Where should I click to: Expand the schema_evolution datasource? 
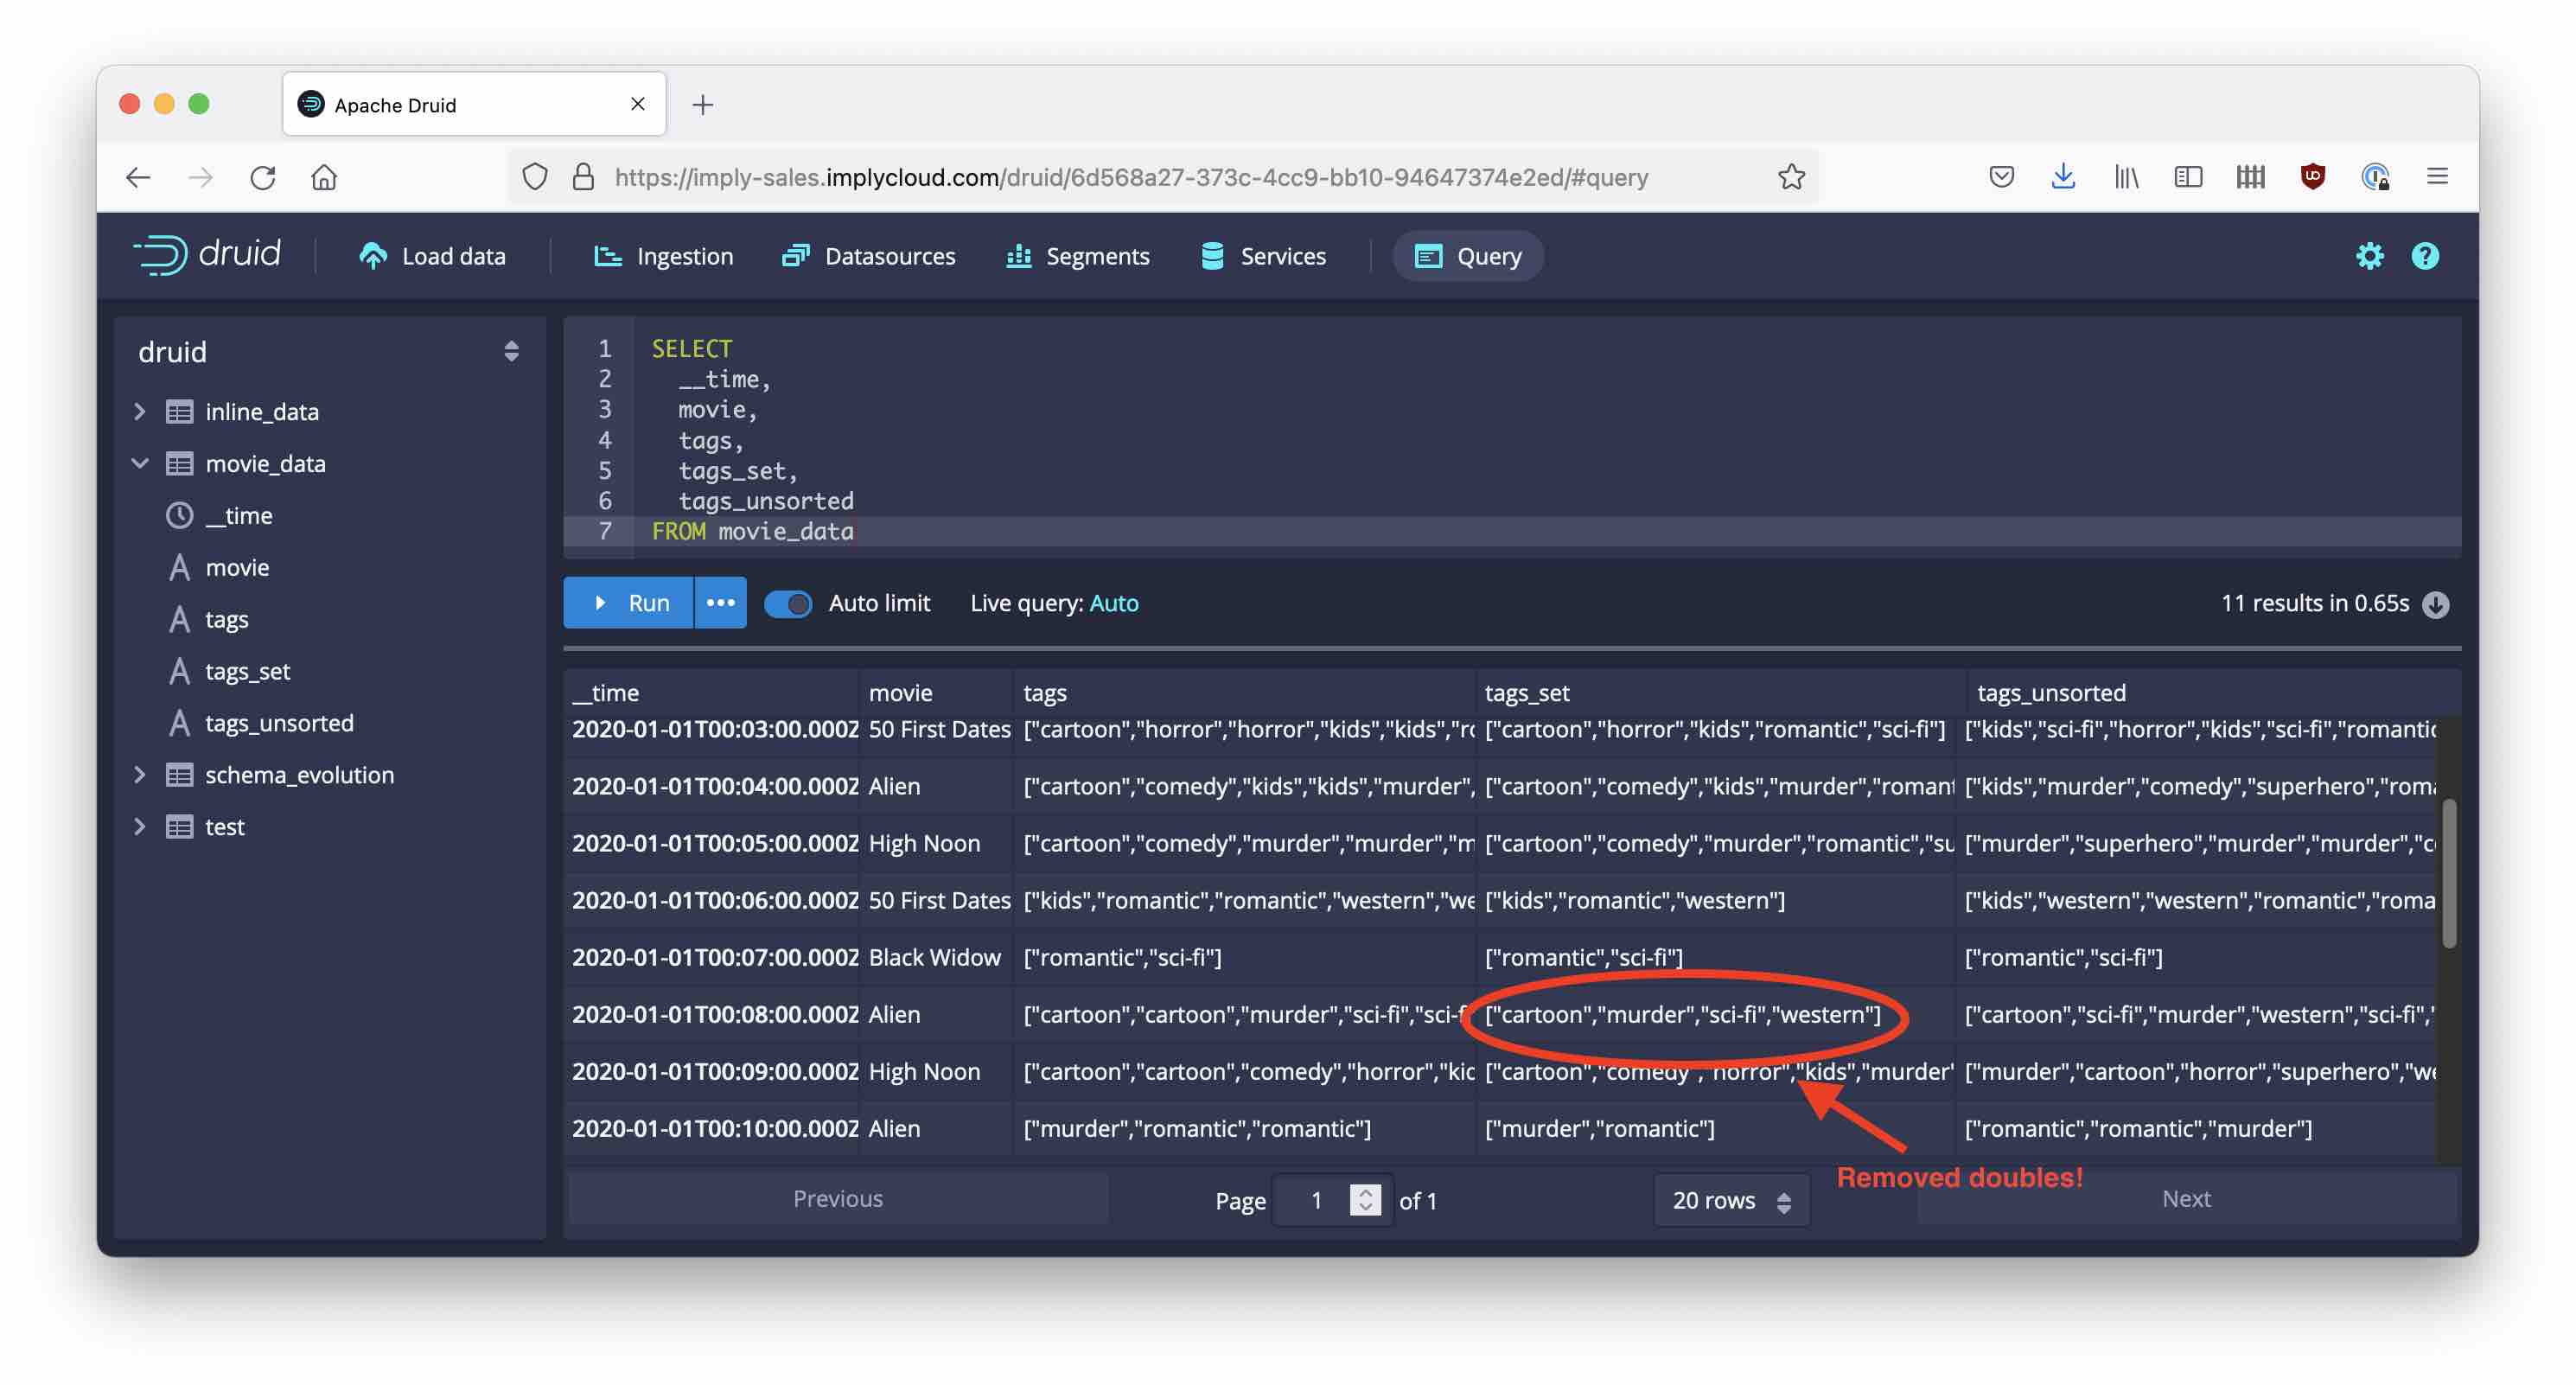139,774
